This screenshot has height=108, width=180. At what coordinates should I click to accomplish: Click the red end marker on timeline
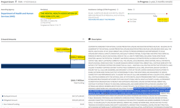(x=166, y=14)
